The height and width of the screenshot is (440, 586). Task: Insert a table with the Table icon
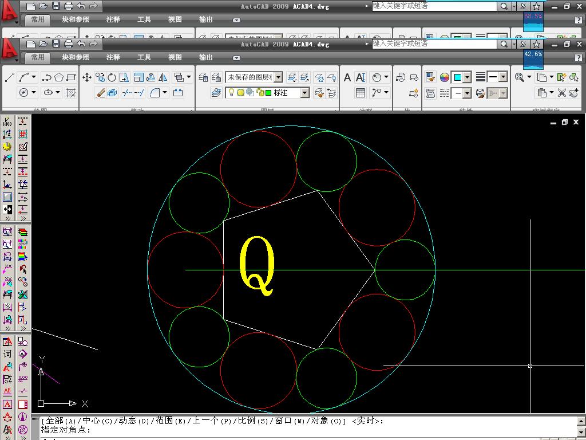[x=361, y=92]
